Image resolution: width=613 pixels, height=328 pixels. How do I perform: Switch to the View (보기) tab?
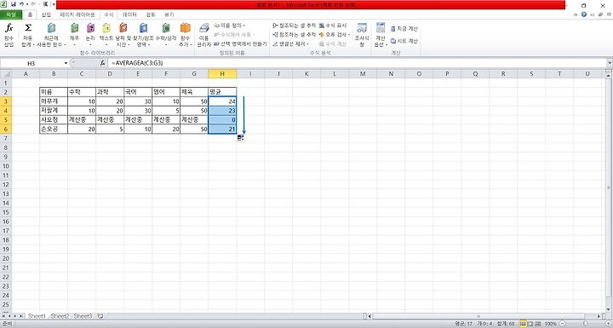[x=169, y=14]
